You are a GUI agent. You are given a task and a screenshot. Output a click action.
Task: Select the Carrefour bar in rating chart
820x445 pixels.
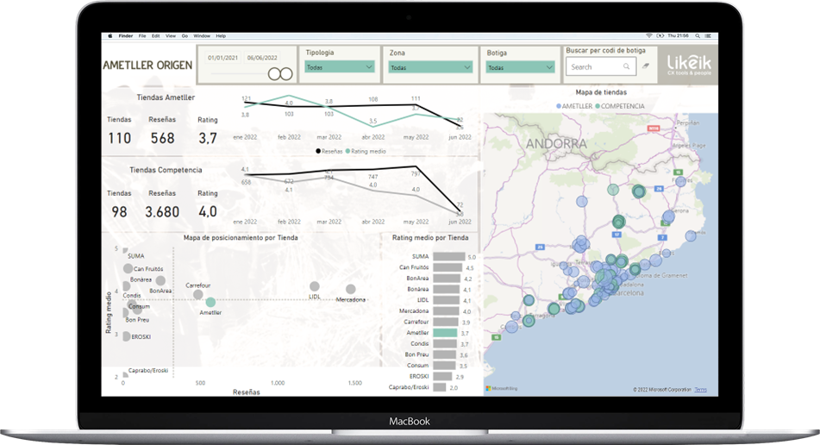446,323
